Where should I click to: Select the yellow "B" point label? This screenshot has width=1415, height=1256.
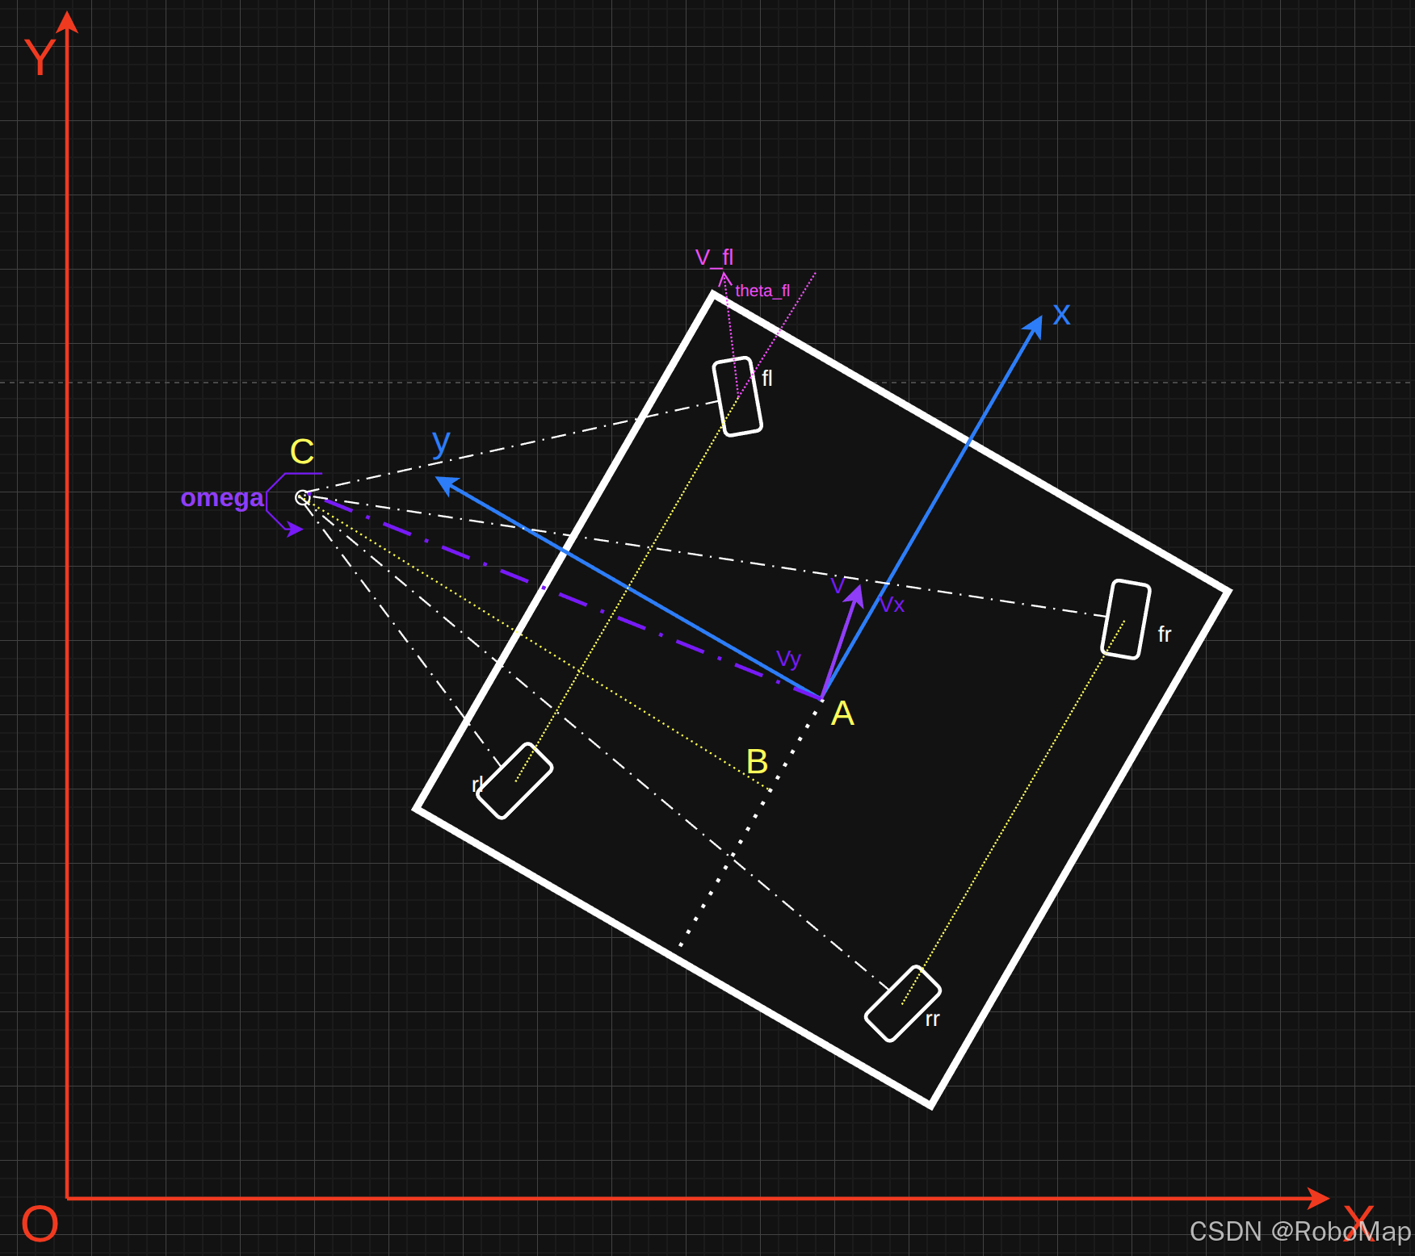pyautogui.click(x=757, y=762)
